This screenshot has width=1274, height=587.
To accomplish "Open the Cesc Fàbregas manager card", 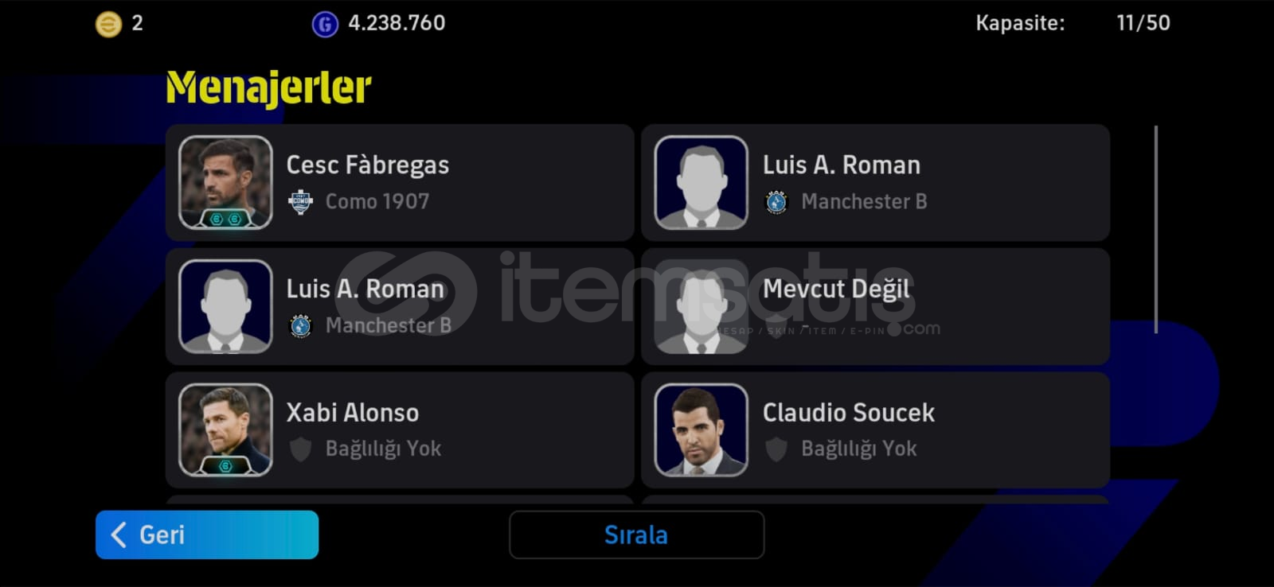I will (400, 182).
